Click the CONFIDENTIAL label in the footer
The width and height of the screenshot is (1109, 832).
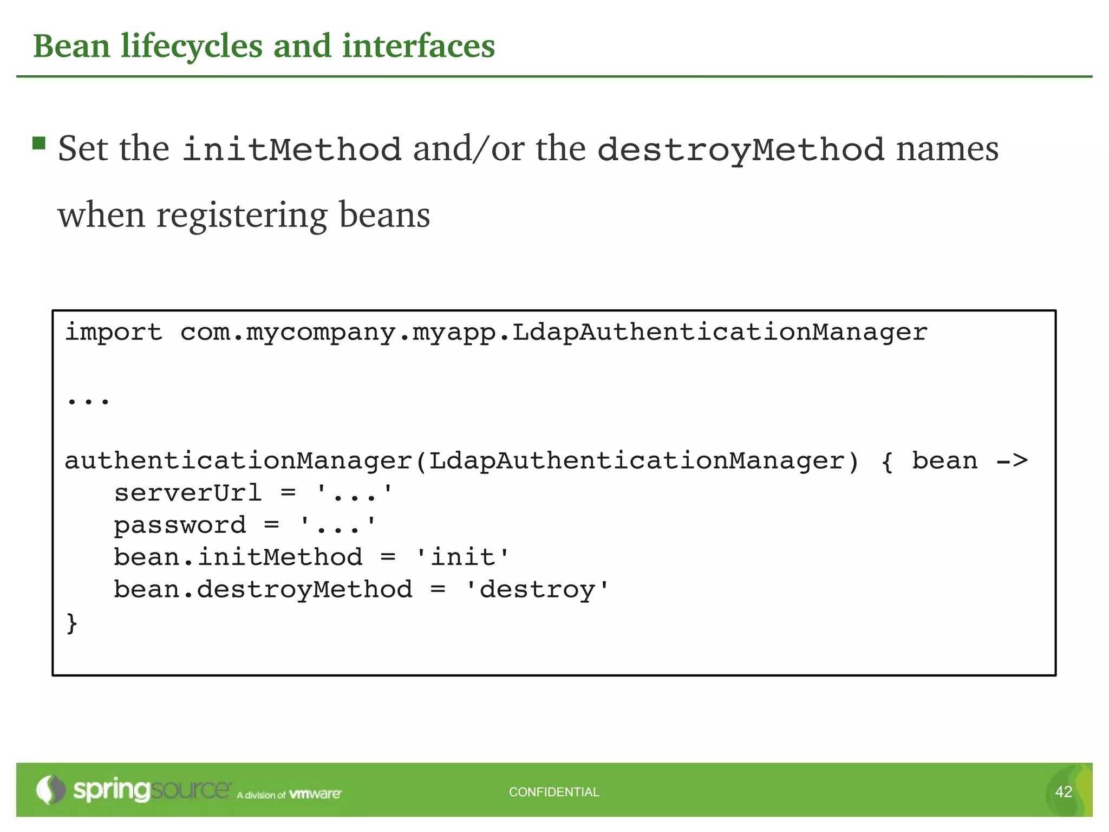click(x=554, y=792)
